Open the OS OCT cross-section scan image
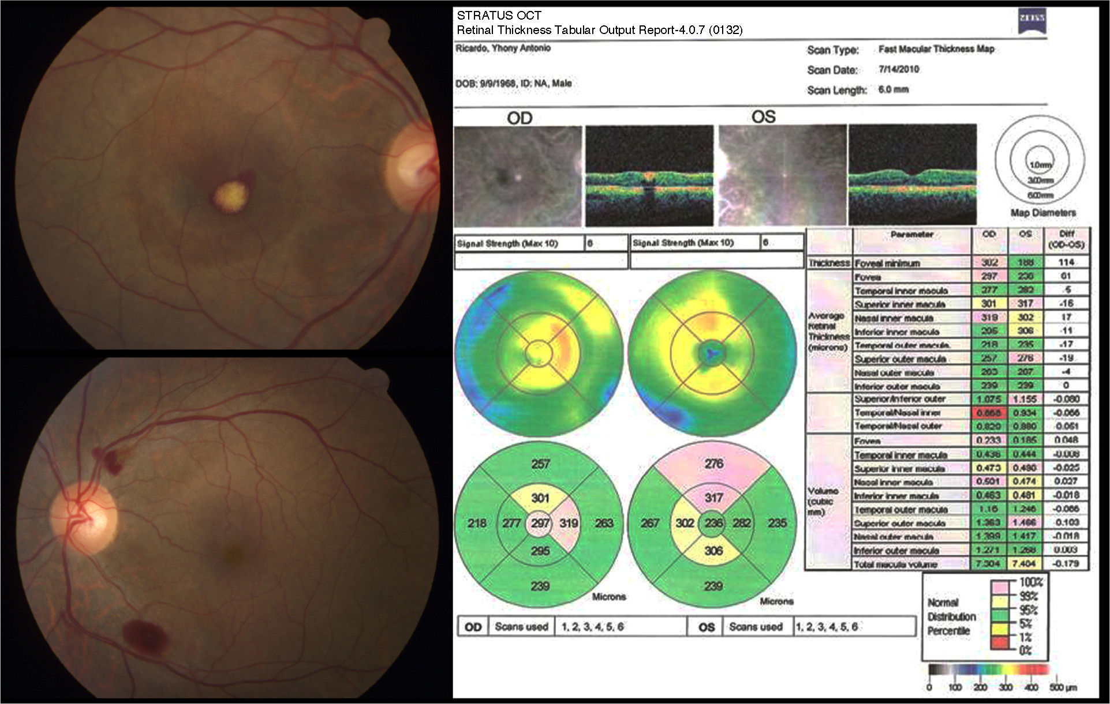The image size is (1110, 704). [x=913, y=175]
